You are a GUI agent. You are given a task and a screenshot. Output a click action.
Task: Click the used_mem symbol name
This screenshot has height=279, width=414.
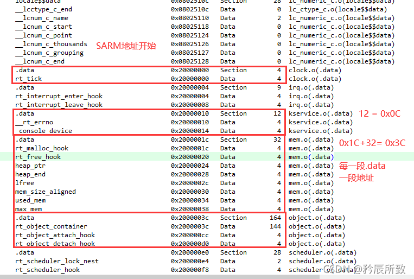pos(30,200)
